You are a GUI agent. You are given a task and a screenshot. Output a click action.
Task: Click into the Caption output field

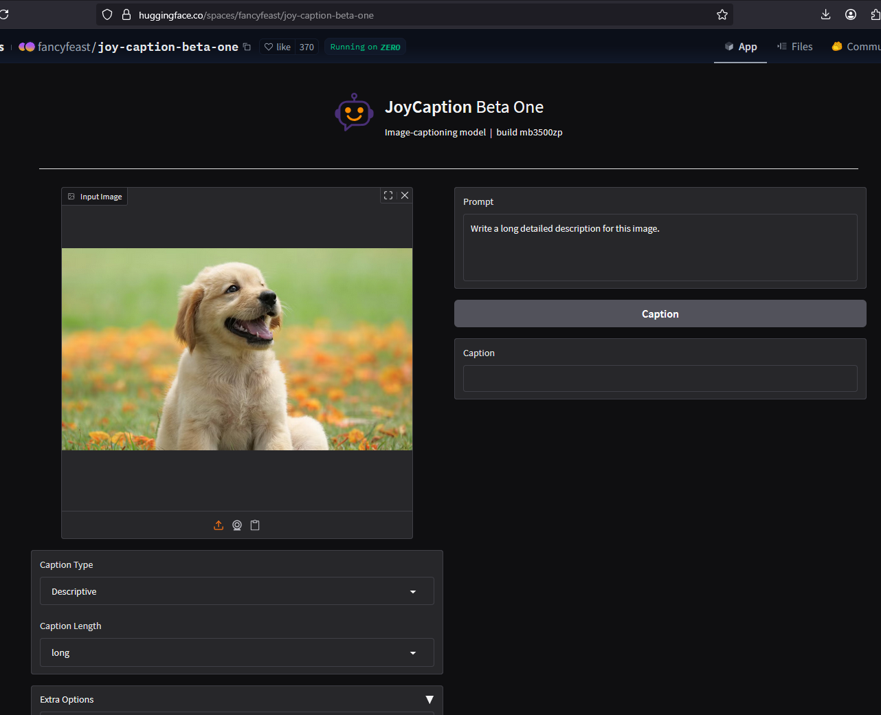click(x=660, y=378)
